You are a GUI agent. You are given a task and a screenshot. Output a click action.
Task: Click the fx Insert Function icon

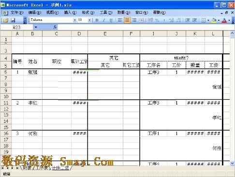click(x=55, y=27)
